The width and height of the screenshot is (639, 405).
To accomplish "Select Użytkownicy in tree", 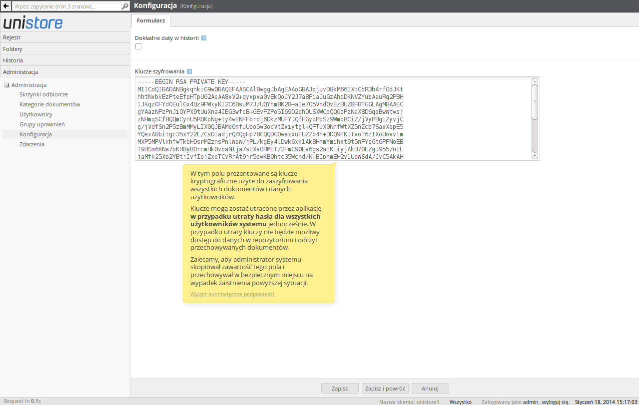I will coord(36,114).
